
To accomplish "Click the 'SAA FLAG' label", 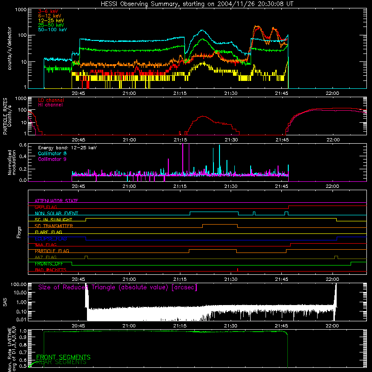I will coord(46,245).
